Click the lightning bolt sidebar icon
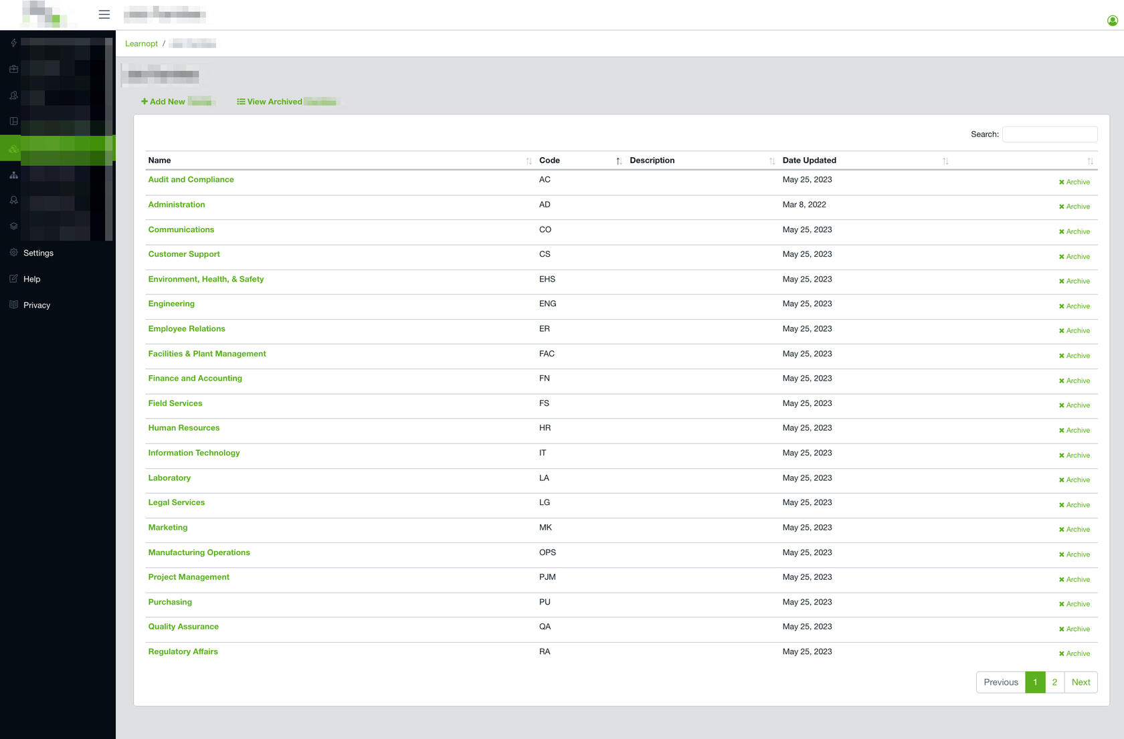 point(13,43)
